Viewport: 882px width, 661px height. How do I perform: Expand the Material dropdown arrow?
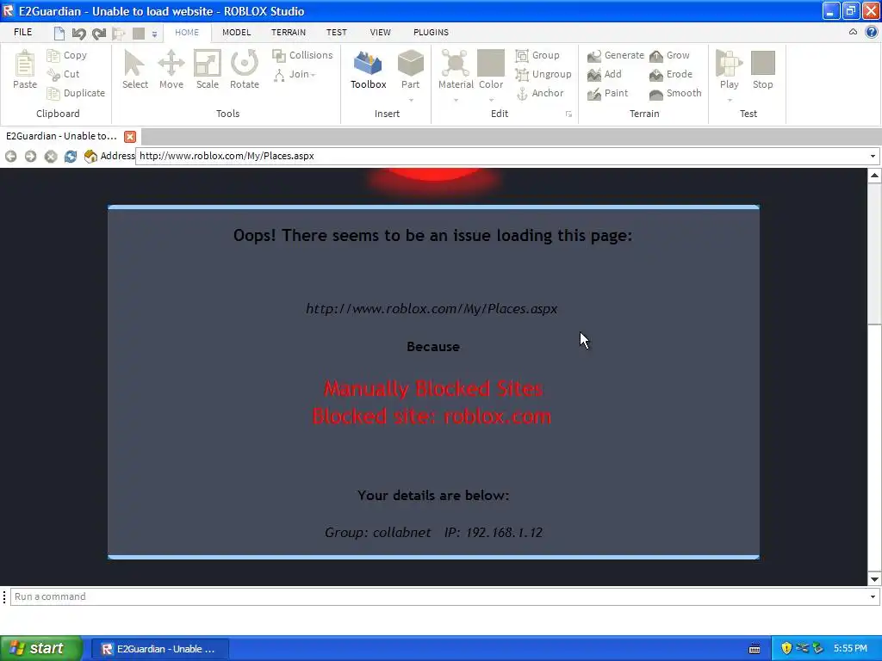click(457, 100)
